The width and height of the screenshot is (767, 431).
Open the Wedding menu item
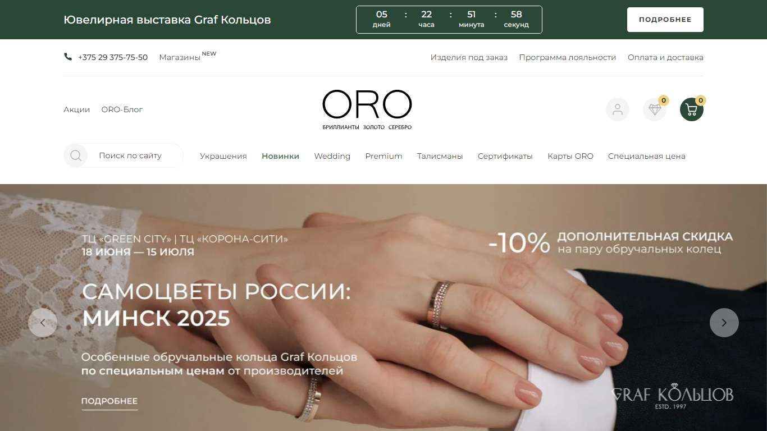point(332,156)
